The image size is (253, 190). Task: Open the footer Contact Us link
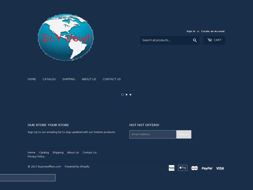point(90,153)
